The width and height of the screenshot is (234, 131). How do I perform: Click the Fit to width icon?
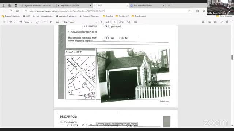[107, 22]
